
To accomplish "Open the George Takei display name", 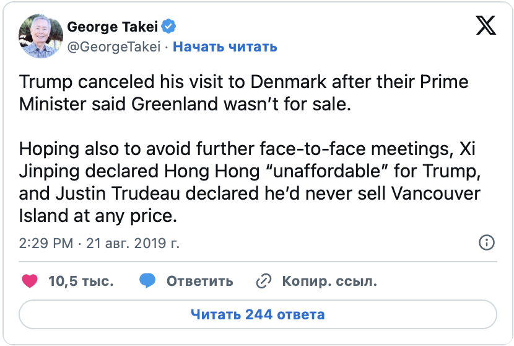I will [113, 27].
